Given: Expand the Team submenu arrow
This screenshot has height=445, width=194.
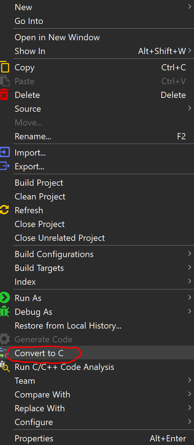Looking at the screenshot, I should pyautogui.click(x=190, y=380).
